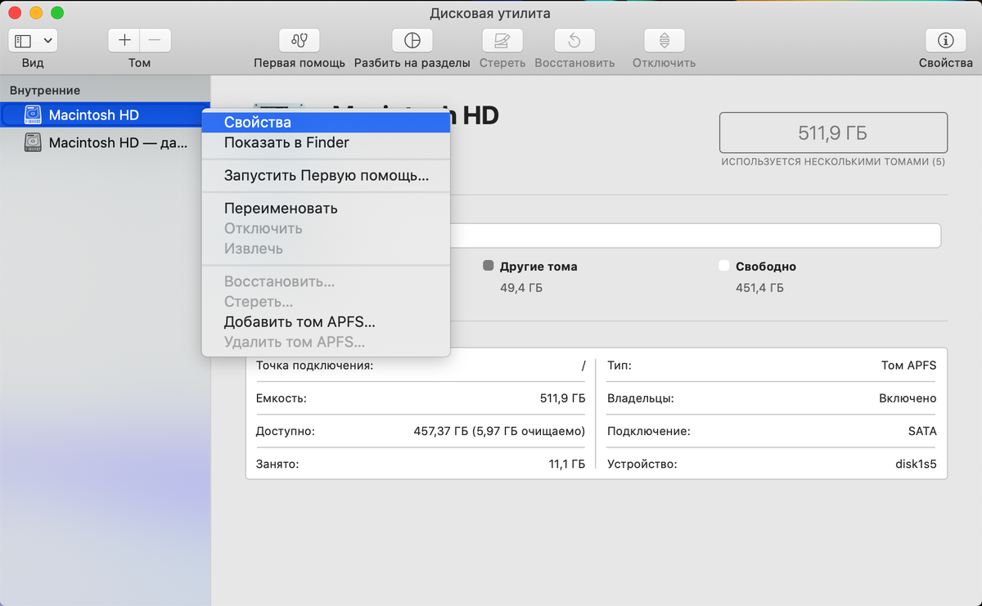982x606 pixels.
Task: Click disabled Извлечь menu item
Action: (326, 249)
